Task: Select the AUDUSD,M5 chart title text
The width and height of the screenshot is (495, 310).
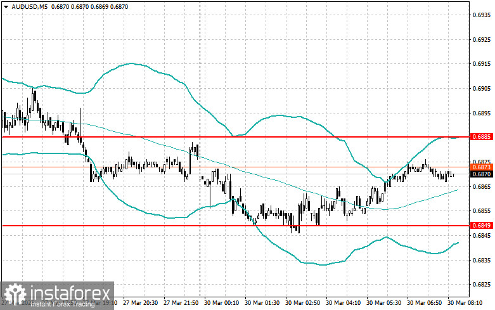Action: point(29,6)
